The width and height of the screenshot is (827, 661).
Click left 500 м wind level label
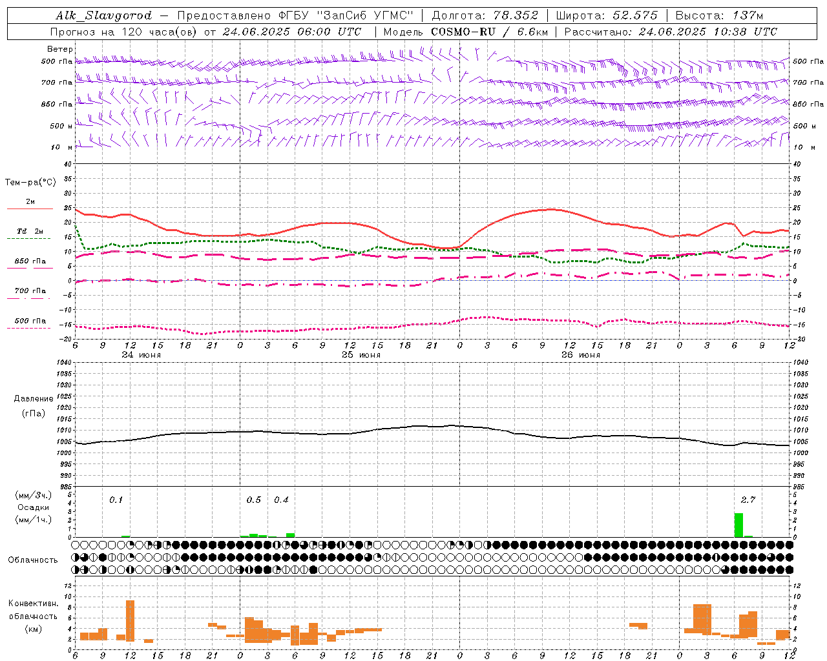(x=61, y=126)
